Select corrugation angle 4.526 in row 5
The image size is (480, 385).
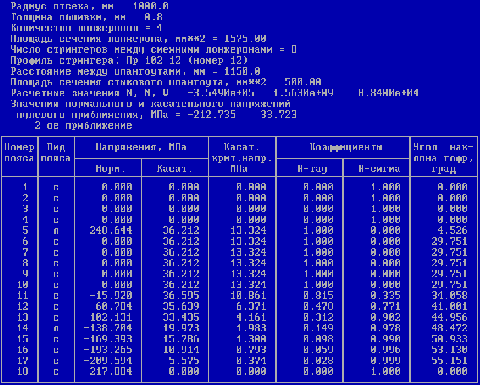[452, 230]
